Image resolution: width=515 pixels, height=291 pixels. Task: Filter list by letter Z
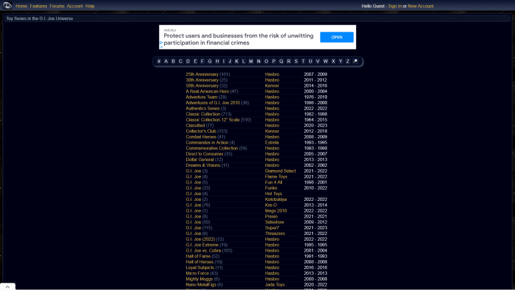[x=348, y=61]
